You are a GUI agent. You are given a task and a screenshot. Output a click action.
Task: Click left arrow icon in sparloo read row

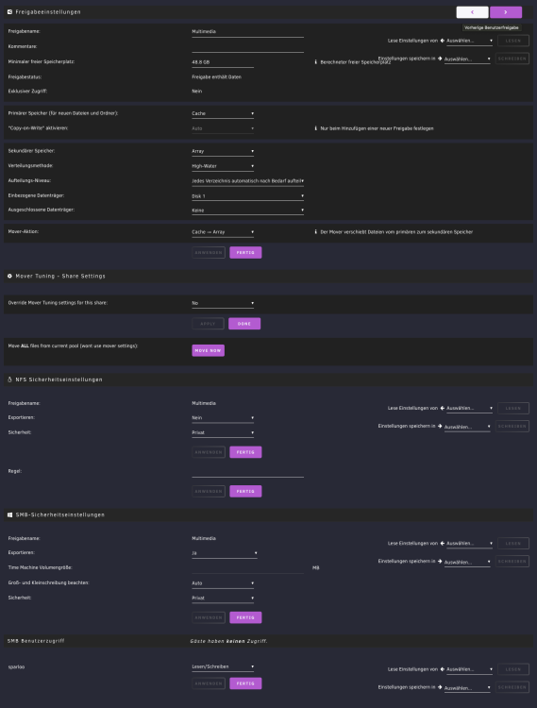coord(443,669)
